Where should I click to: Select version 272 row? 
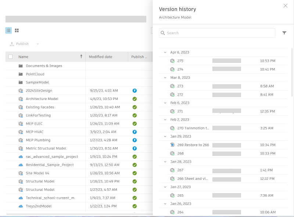[x=223, y=95]
